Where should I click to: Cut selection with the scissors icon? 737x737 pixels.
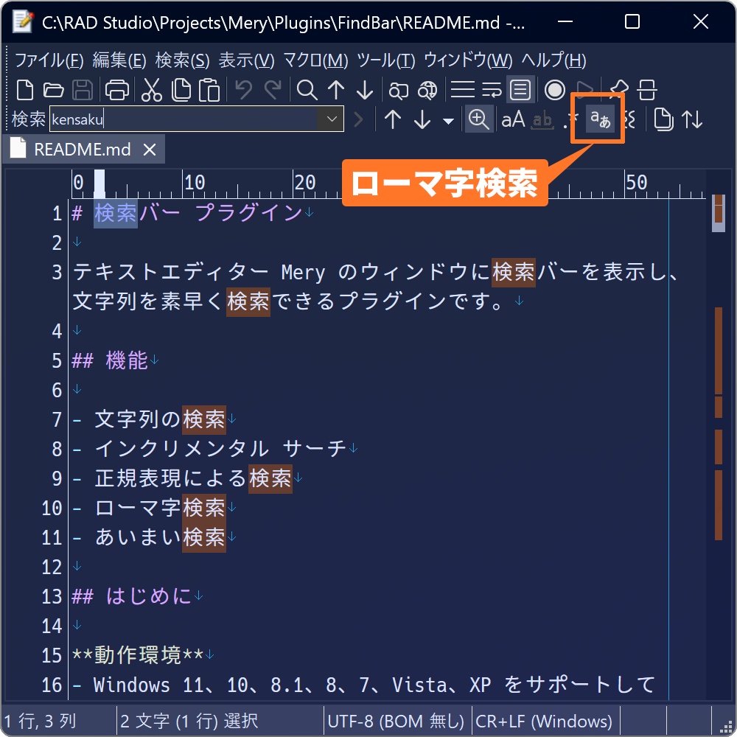pyautogui.click(x=151, y=90)
